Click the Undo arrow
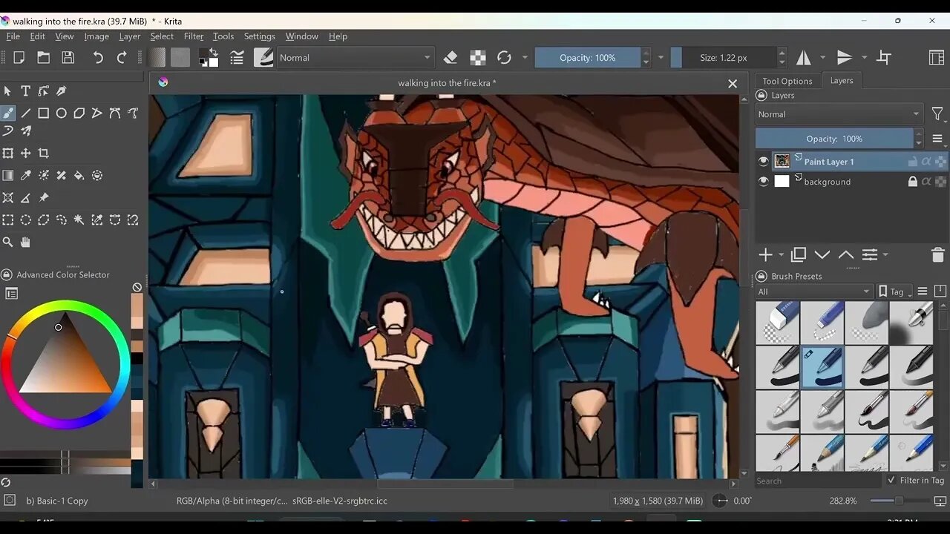The image size is (950, 534). pos(98,58)
